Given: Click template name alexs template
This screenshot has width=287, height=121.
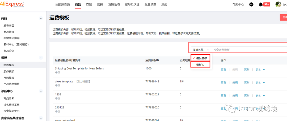Looking at the screenshot, I should 64,81.
